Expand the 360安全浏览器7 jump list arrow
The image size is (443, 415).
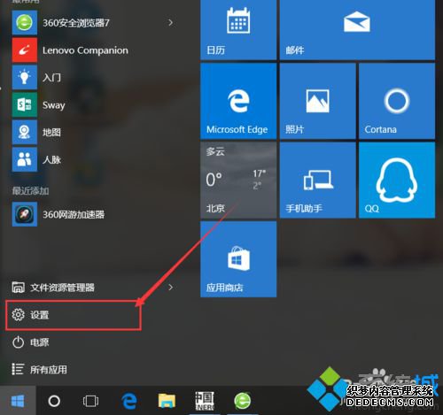pyautogui.click(x=170, y=23)
